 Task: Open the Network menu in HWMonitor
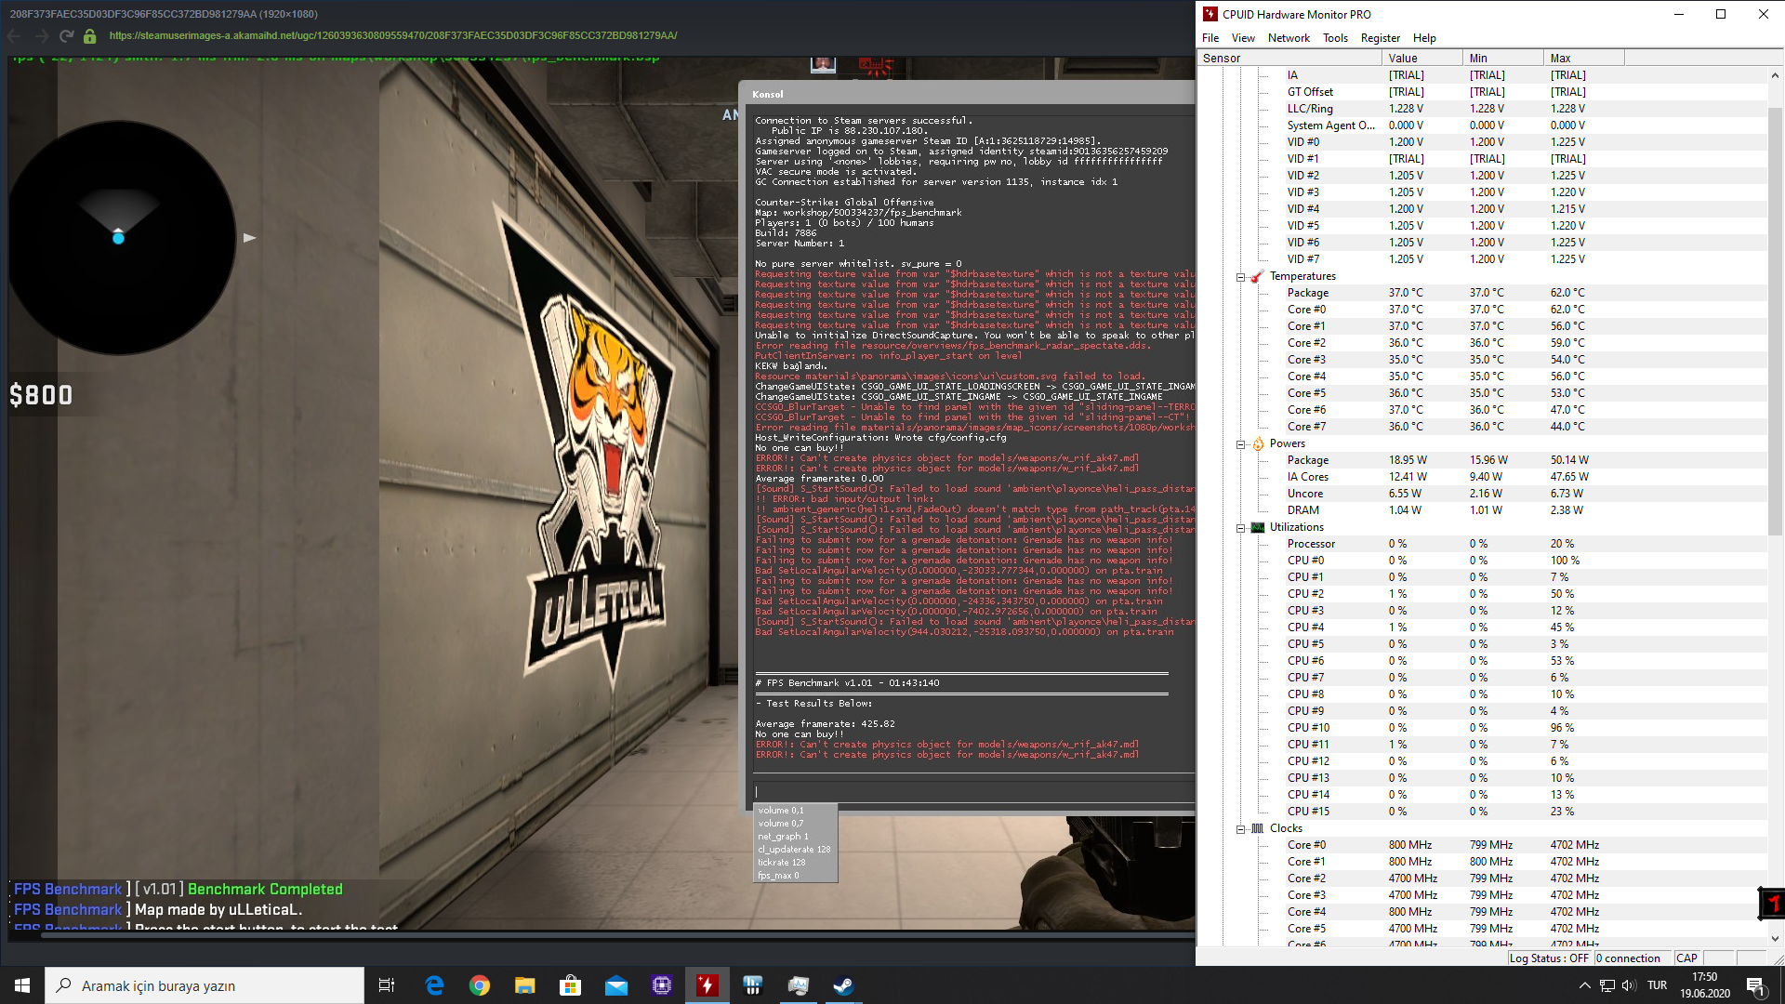[1289, 38]
